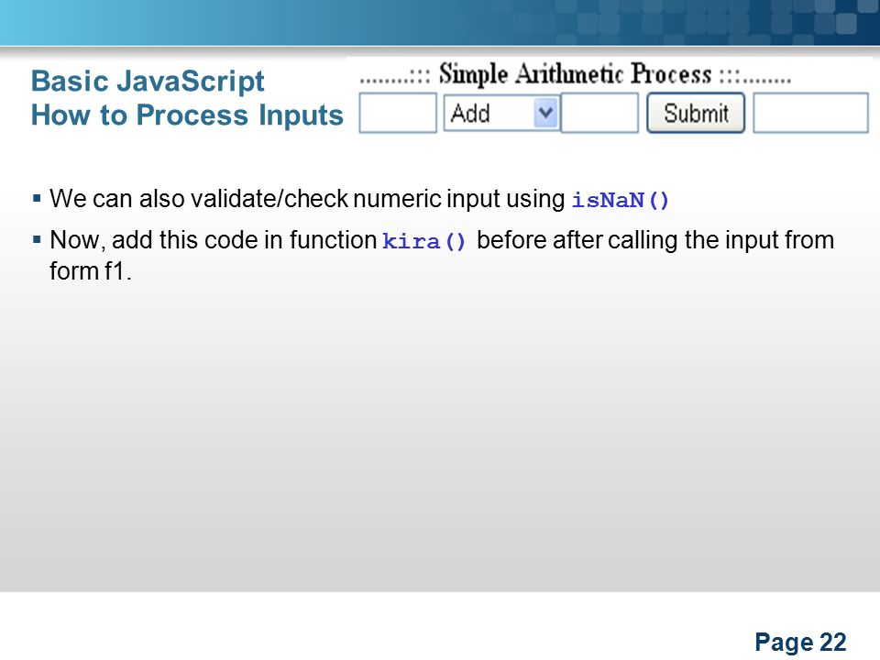
Task: Select the 'Add' text in operation selector
Action: tap(470, 114)
